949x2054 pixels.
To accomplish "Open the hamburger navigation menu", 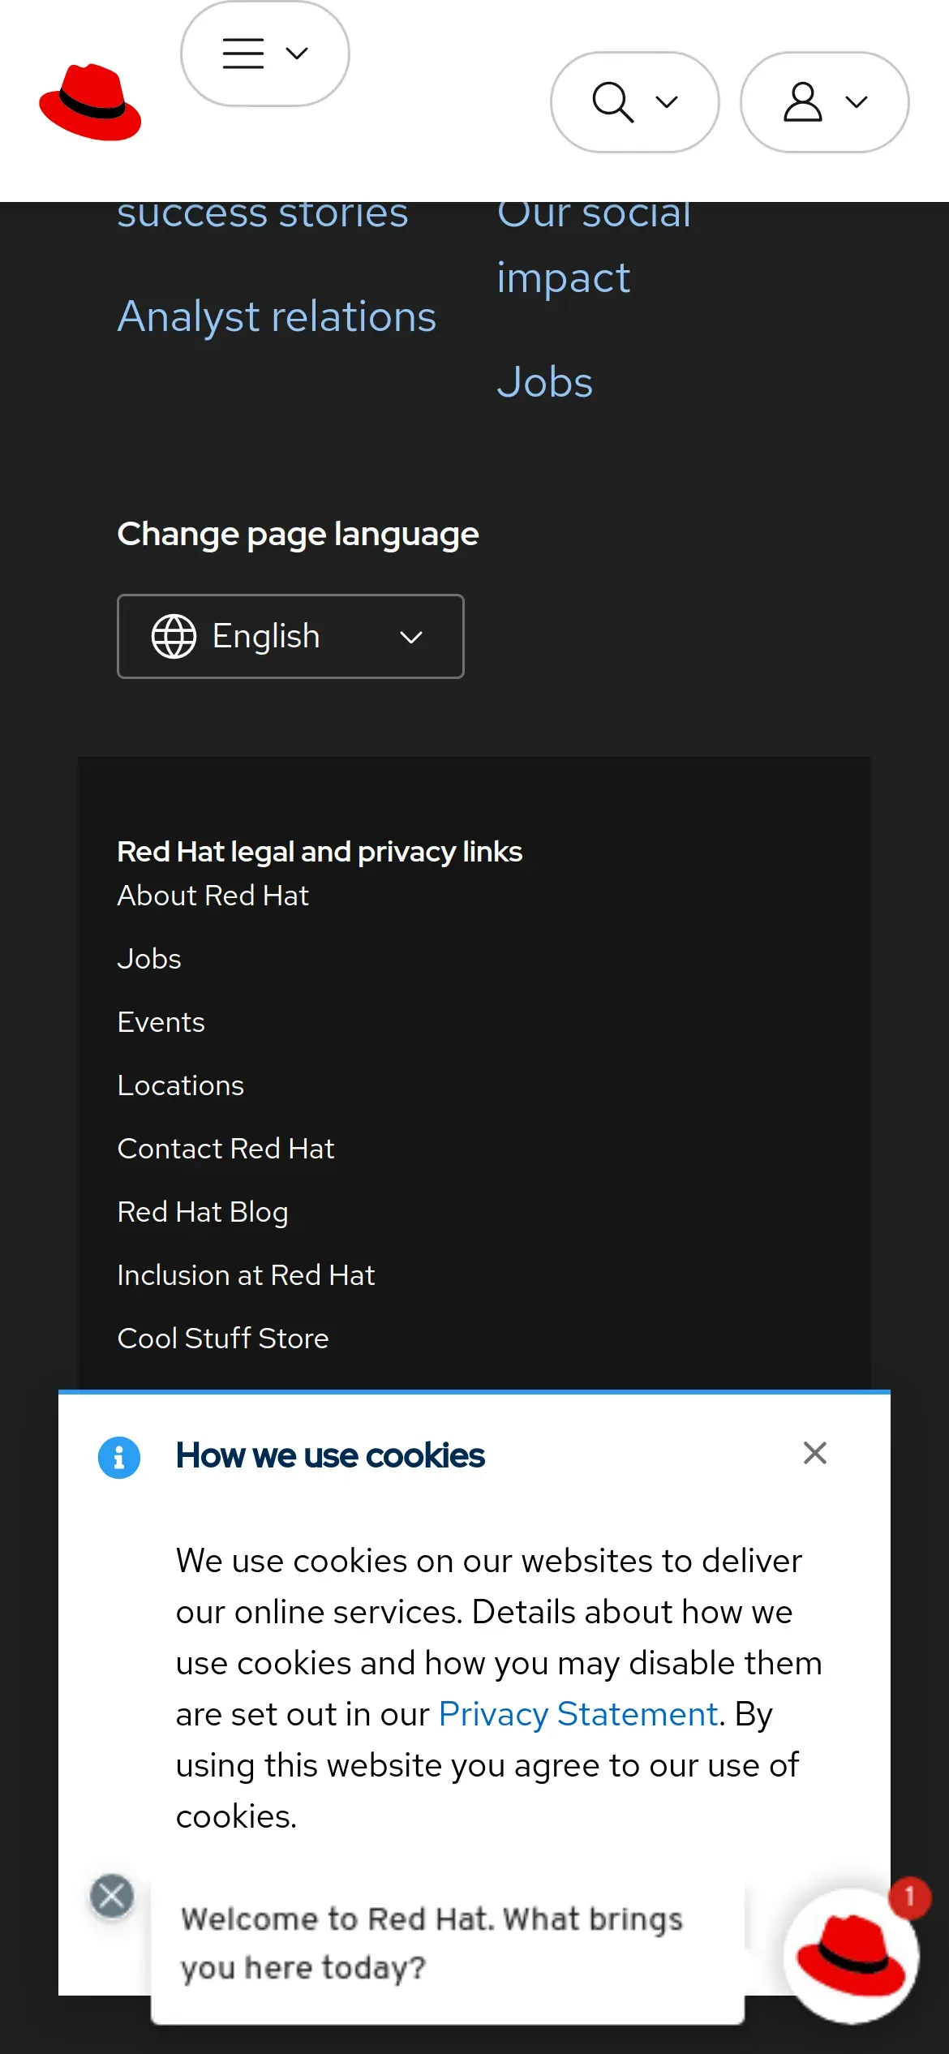I will pyautogui.click(x=265, y=54).
